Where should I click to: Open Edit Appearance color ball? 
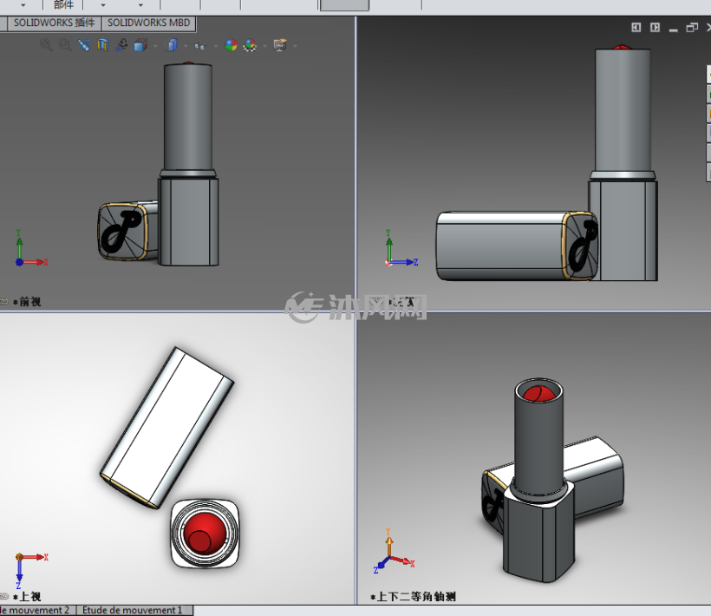pos(231,44)
